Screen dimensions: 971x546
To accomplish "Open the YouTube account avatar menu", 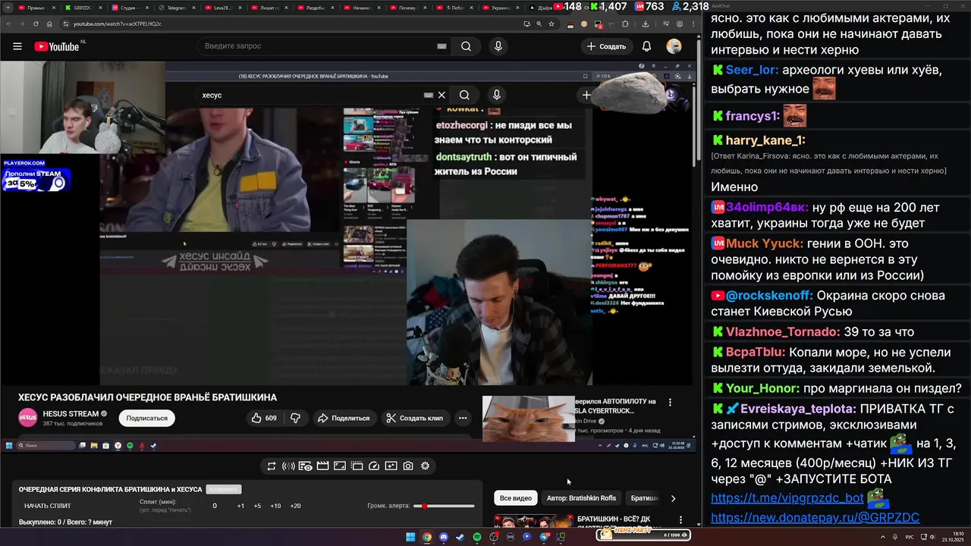I will coord(674,46).
